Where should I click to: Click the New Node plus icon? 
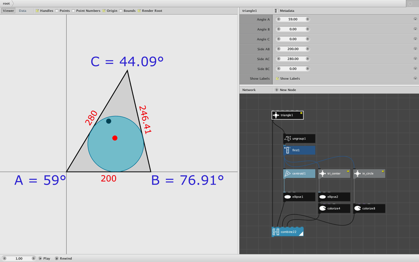(277, 90)
